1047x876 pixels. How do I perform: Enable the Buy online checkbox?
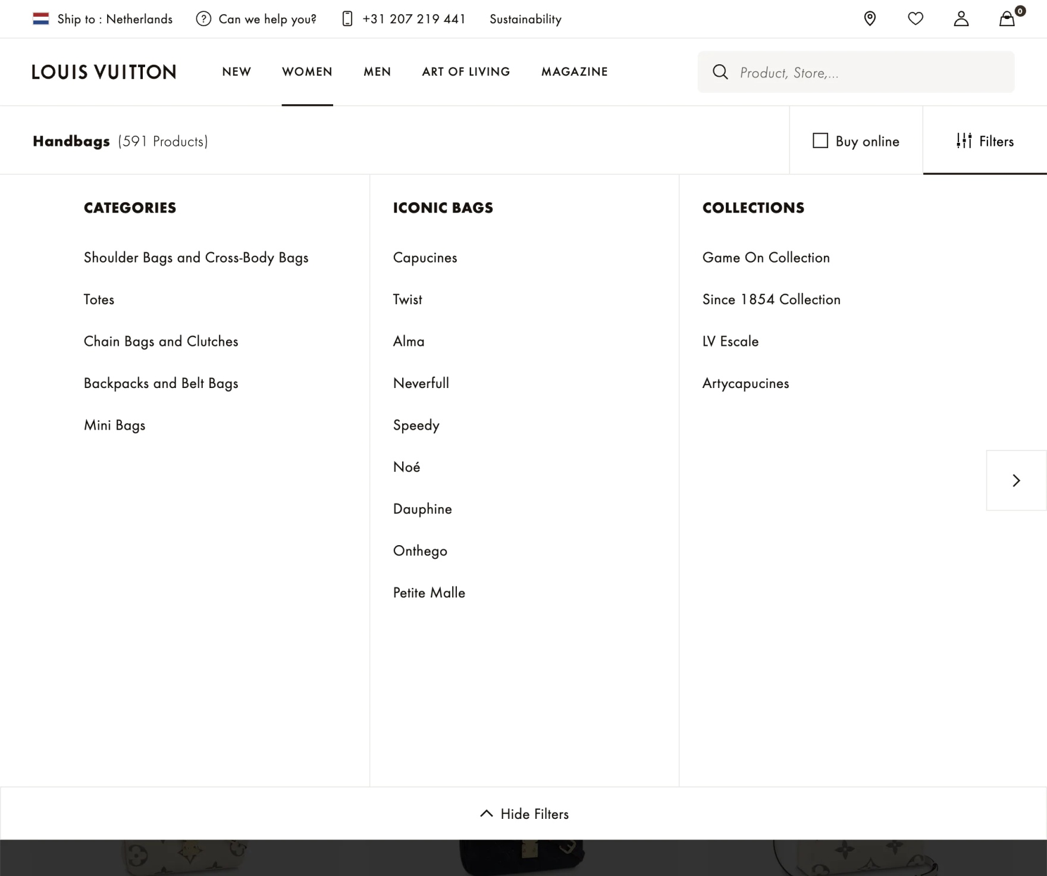pyautogui.click(x=820, y=141)
